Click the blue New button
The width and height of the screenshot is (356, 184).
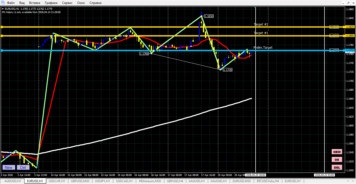click(9, 167)
